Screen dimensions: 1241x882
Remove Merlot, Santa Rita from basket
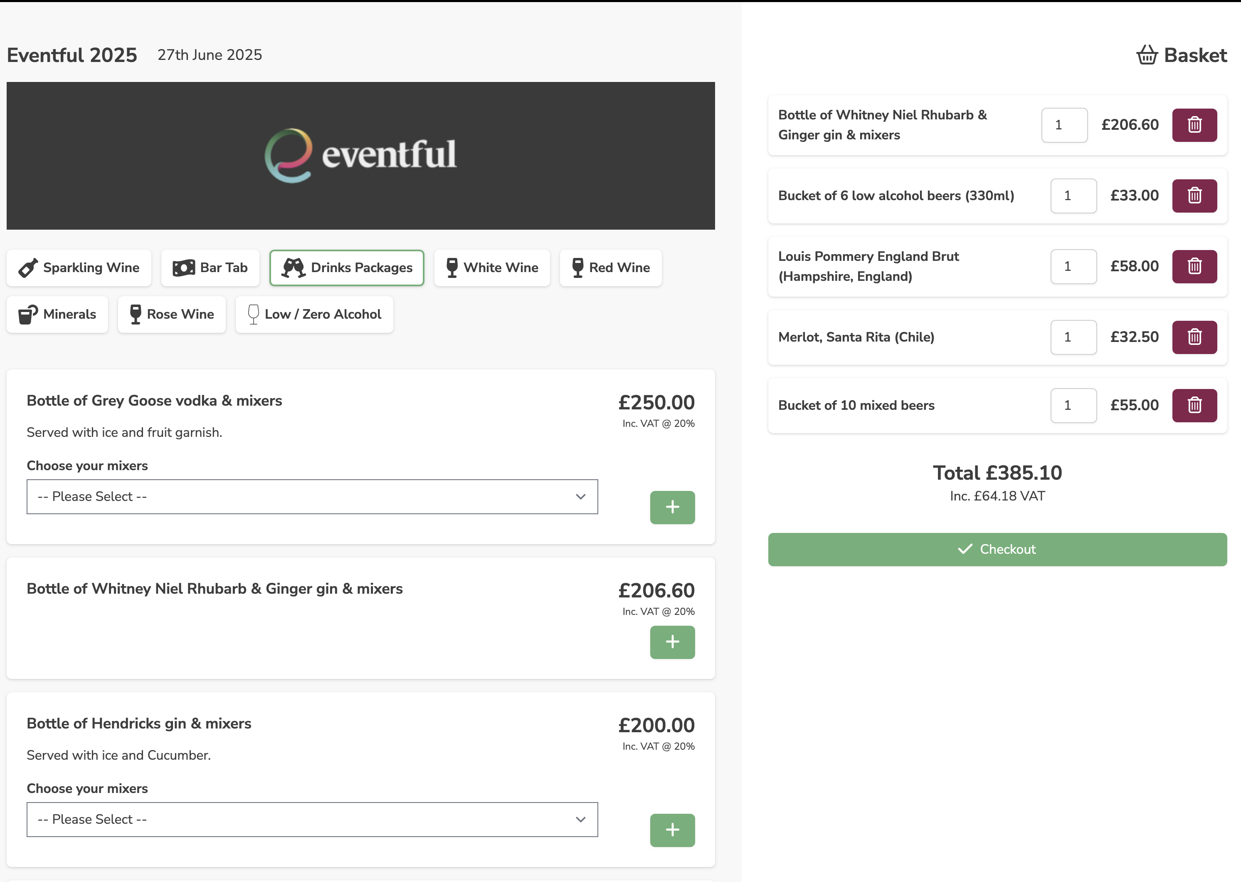click(x=1194, y=337)
